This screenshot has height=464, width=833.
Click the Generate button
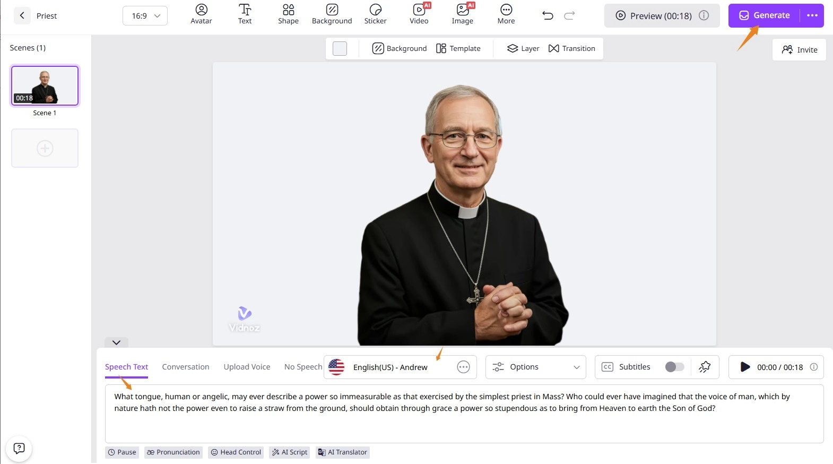pos(765,15)
